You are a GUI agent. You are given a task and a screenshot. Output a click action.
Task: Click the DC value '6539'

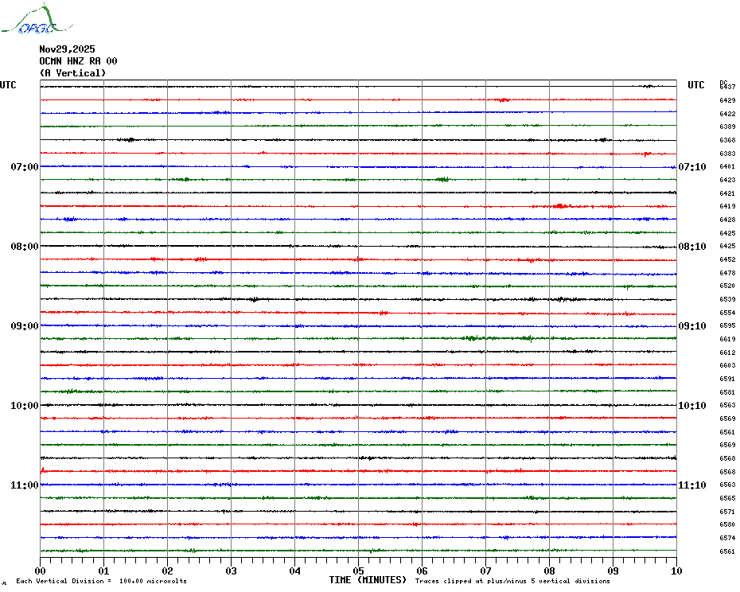(x=728, y=299)
